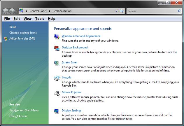Click the Mouse Pointers mouse icon
This screenshot has width=184, height=126.
(57, 93)
